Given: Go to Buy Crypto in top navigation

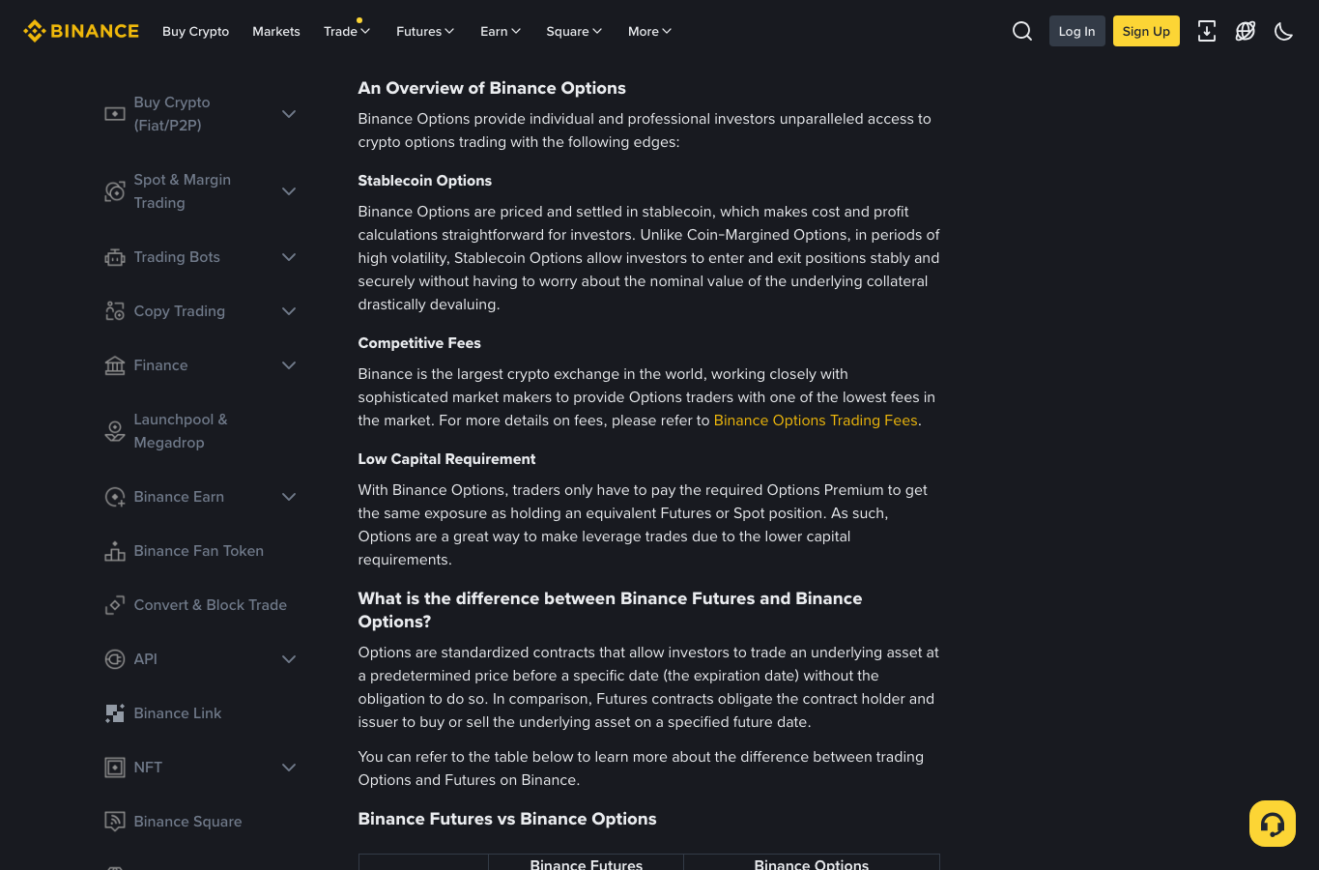Looking at the screenshot, I should click(x=195, y=31).
